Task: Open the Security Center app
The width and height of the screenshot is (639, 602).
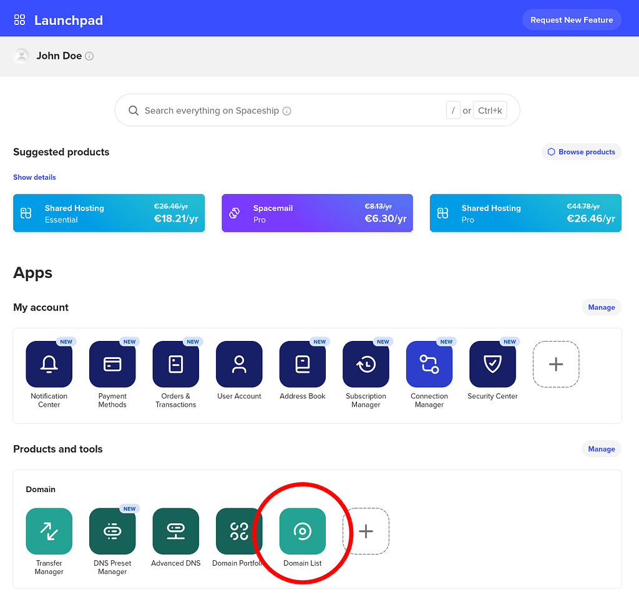Action: tap(492, 364)
